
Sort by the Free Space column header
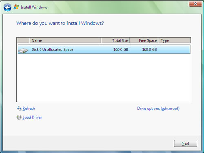coord(144,40)
